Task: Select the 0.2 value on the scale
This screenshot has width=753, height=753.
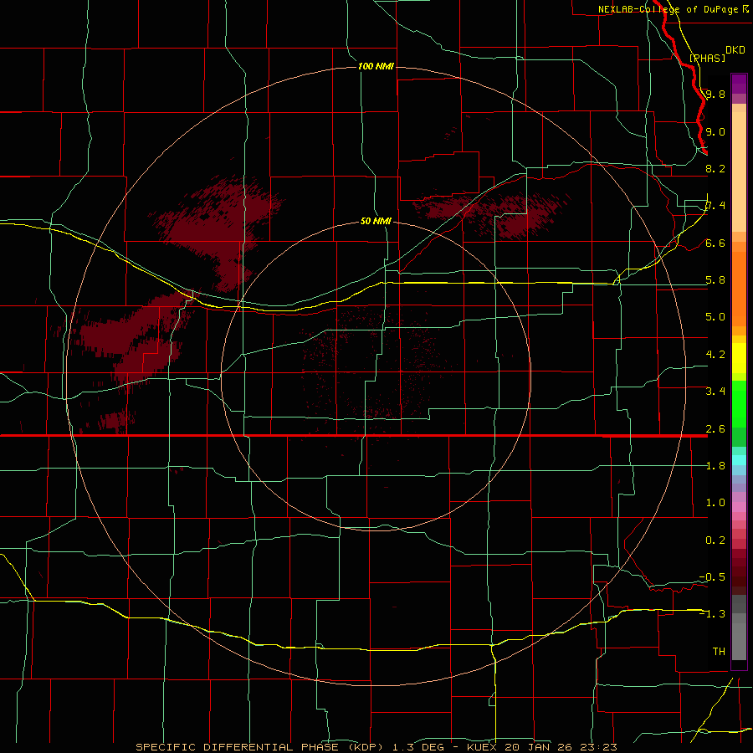Action: point(715,540)
